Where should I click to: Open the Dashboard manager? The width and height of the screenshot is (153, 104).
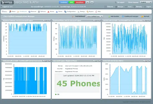(x=130, y=16)
